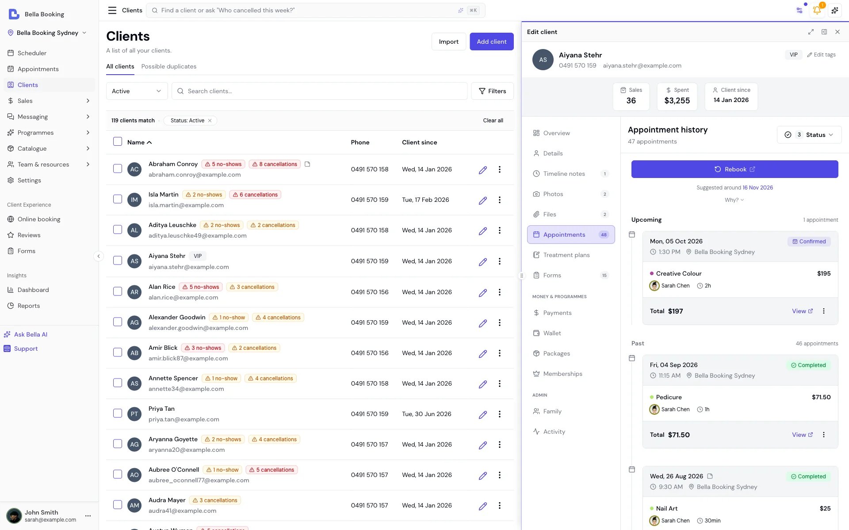Expand the Sales menu in sidebar

click(49, 101)
